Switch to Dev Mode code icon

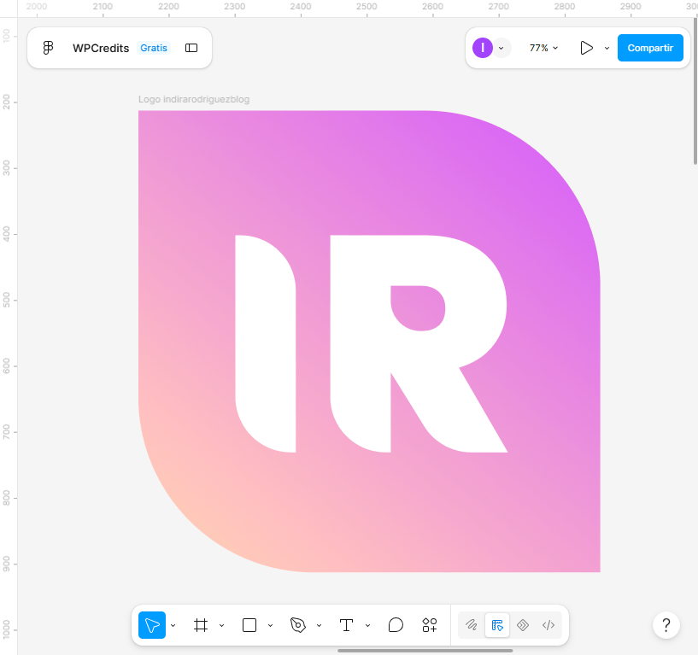(548, 625)
